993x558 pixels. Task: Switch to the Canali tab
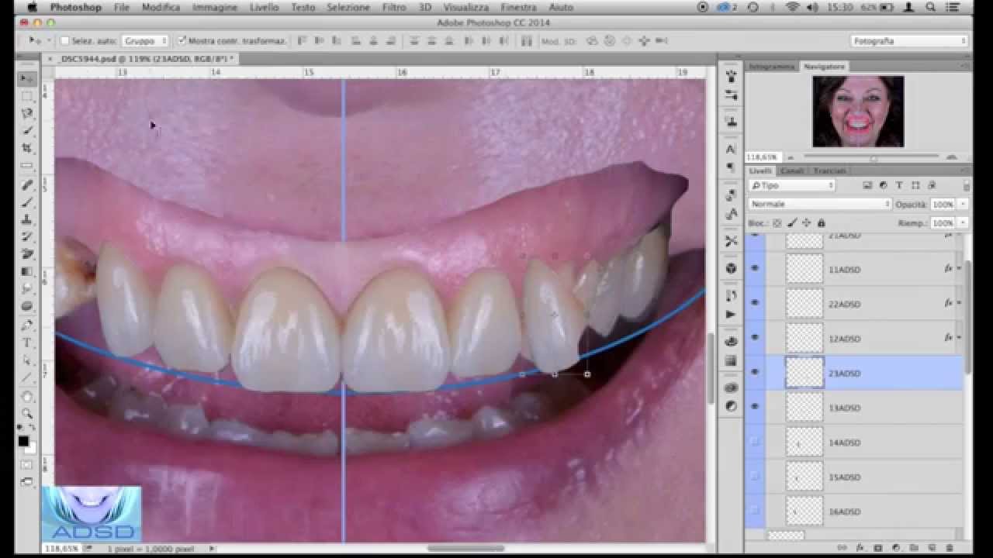click(x=792, y=170)
